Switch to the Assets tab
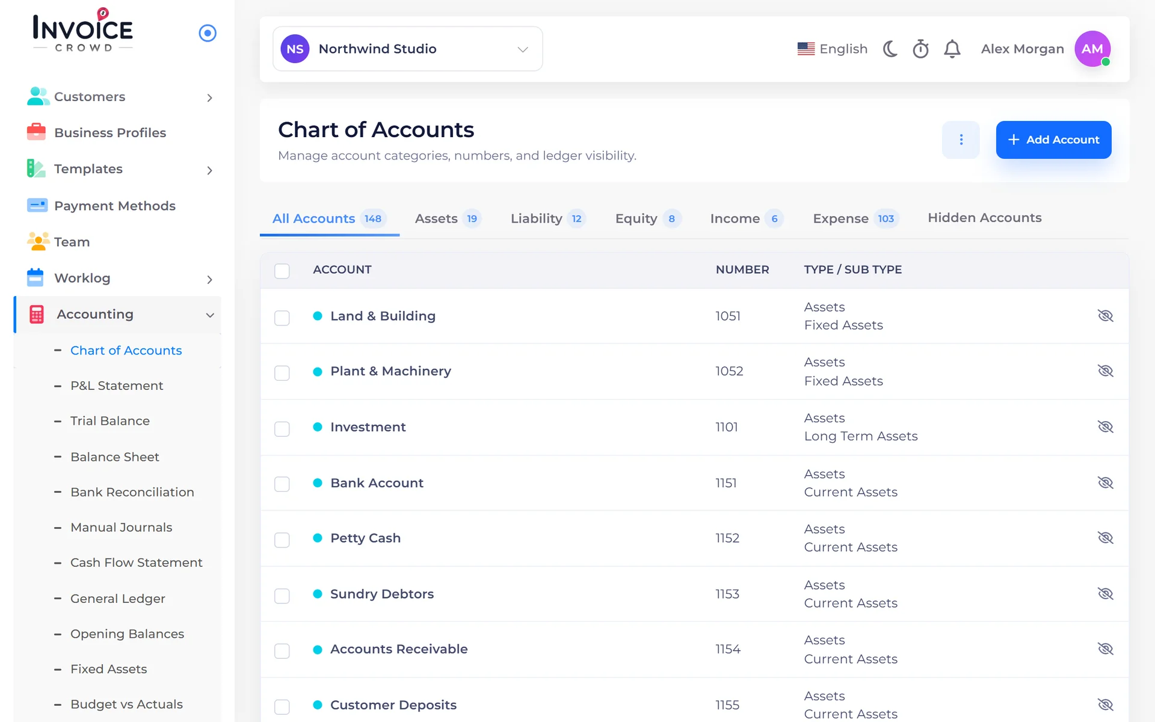The image size is (1155, 722). pyautogui.click(x=448, y=218)
